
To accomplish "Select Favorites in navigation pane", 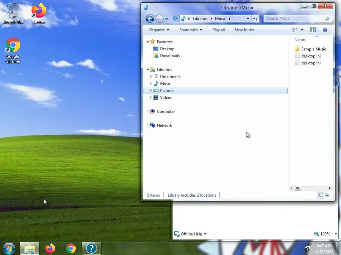I will 165,42.
